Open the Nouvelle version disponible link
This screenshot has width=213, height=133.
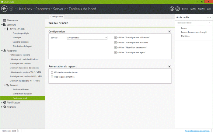click(x=197, y=131)
